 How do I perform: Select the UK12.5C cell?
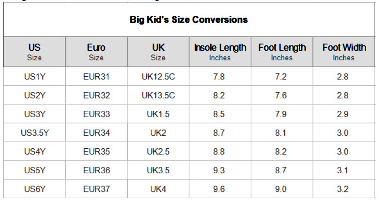[x=158, y=77]
